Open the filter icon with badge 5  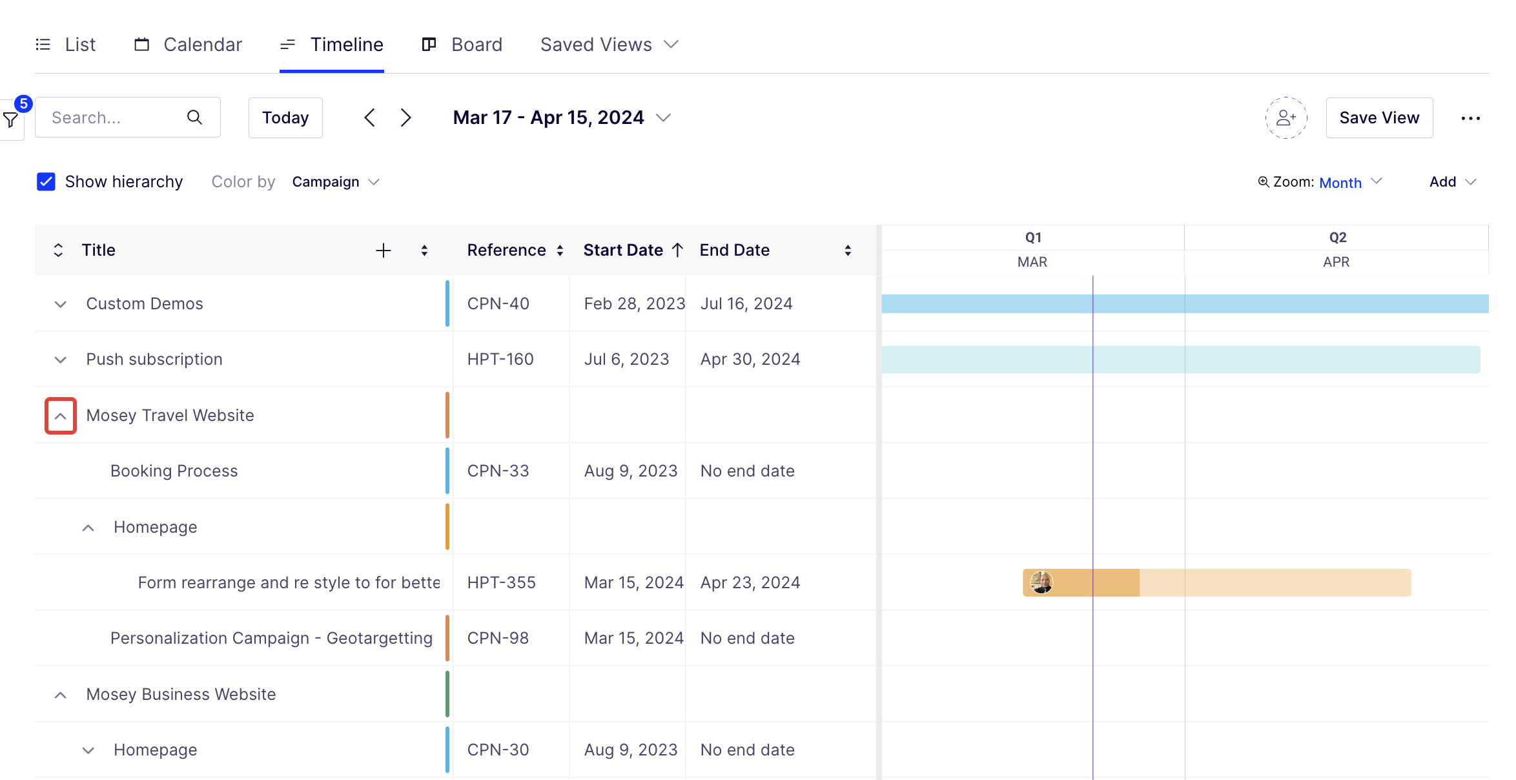(x=11, y=119)
